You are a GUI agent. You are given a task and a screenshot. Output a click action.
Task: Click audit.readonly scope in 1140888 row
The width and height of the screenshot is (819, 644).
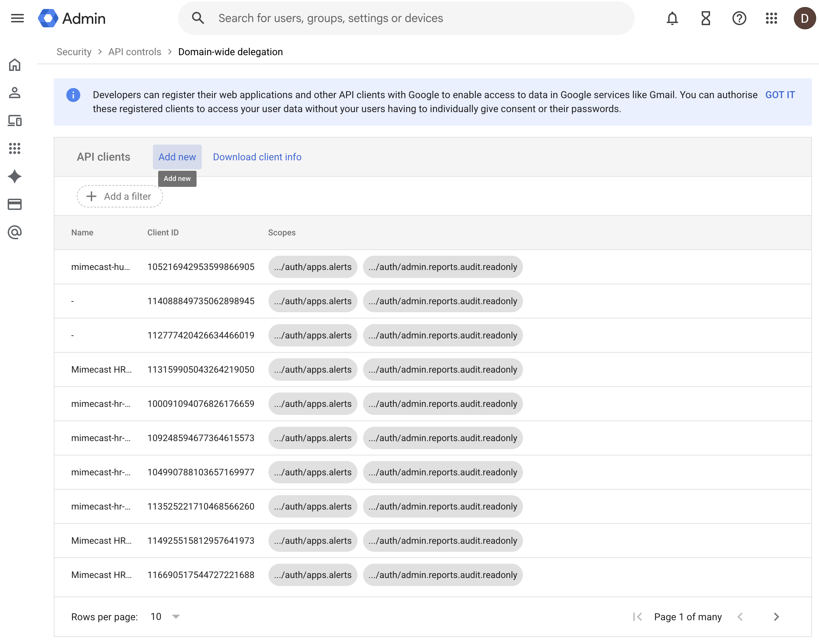(443, 301)
